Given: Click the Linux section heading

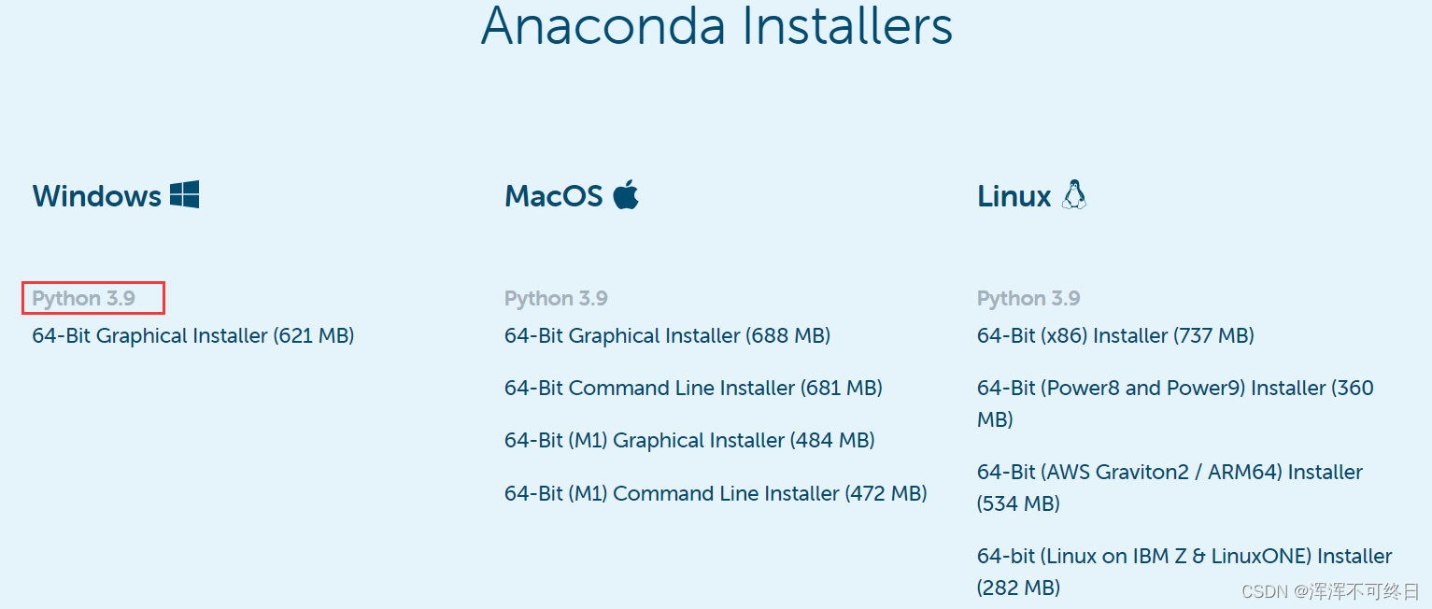Looking at the screenshot, I should (1013, 196).
